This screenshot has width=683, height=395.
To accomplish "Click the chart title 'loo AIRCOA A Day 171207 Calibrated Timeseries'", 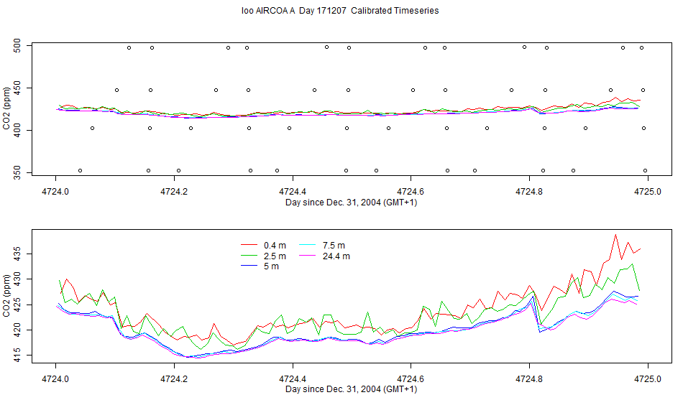I will (340, 11).
